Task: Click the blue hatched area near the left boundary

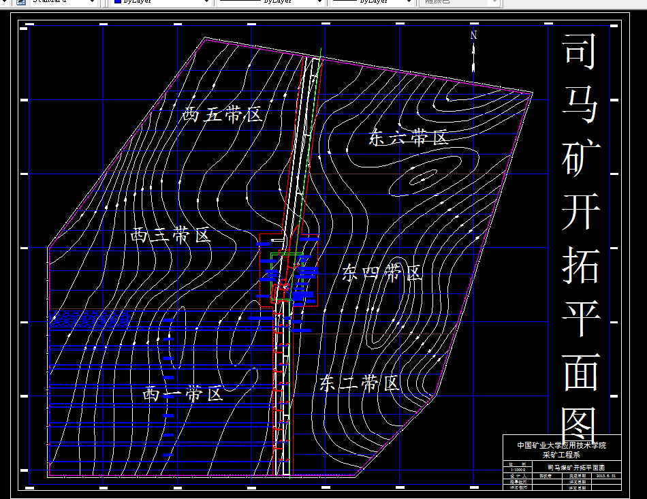Action: pos(89,319)
